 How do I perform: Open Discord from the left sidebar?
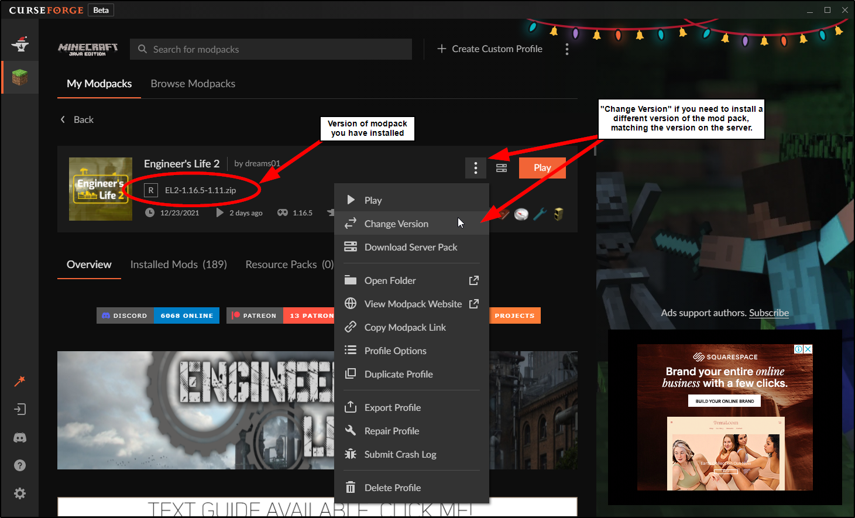click(x=20, y=437)
